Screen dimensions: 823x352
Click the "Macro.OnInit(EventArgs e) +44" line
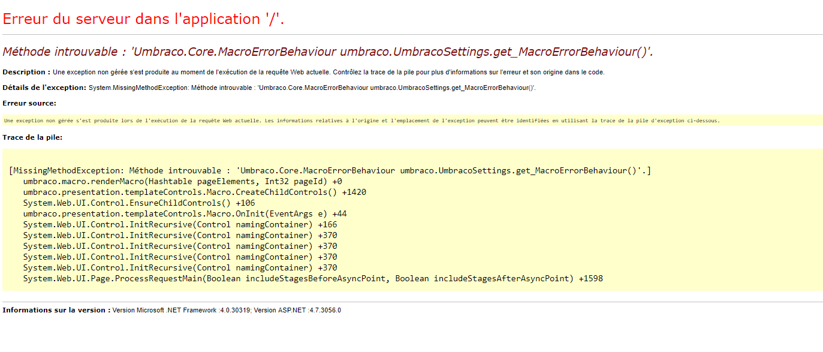185,213
